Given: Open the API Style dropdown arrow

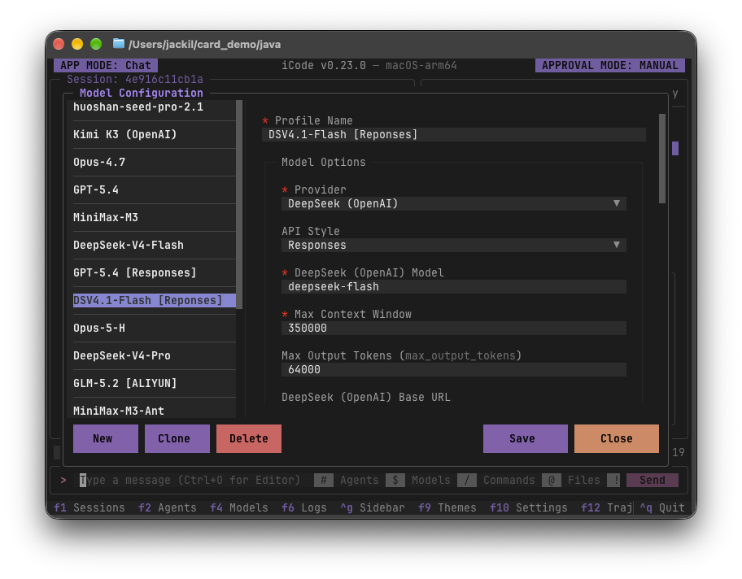Looking at the screenshot, I should 617,245.
